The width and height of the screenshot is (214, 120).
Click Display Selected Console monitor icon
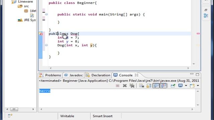[x=180, y=86]
